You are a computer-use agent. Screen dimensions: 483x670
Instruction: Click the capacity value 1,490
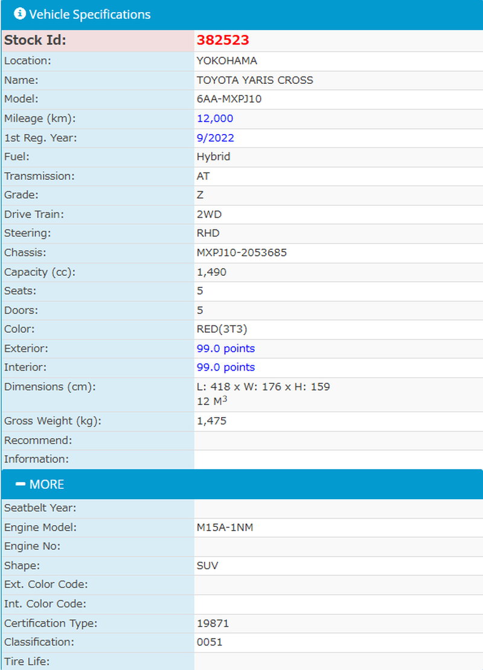(211, 272)
